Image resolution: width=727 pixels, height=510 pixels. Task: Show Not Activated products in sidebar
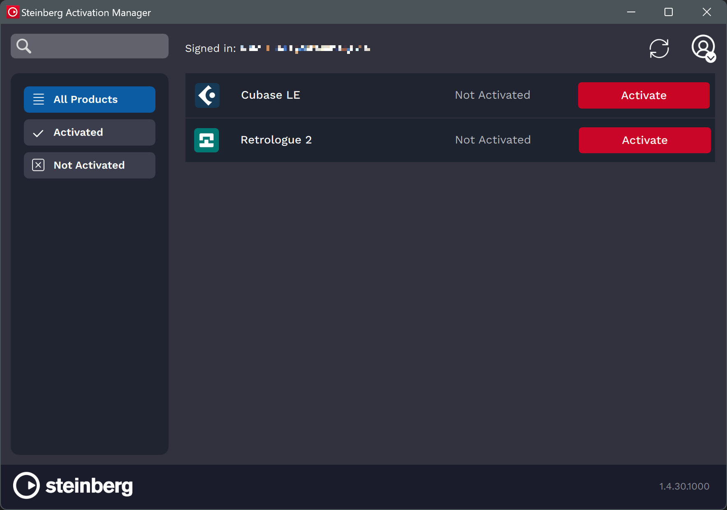tap(90, 165)
